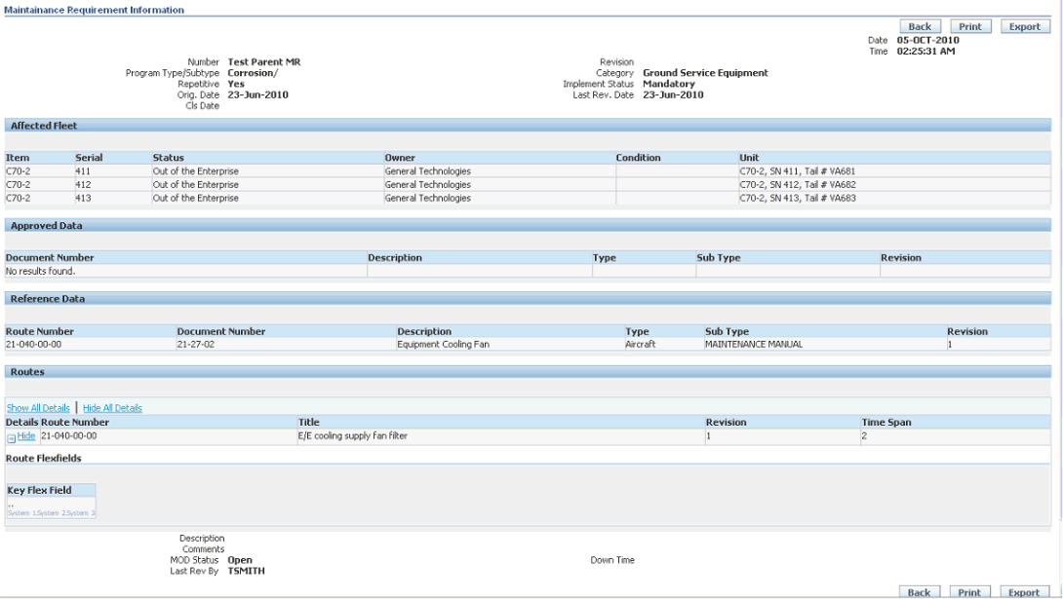Click the Approved Data section header

[x=528, y=225]
